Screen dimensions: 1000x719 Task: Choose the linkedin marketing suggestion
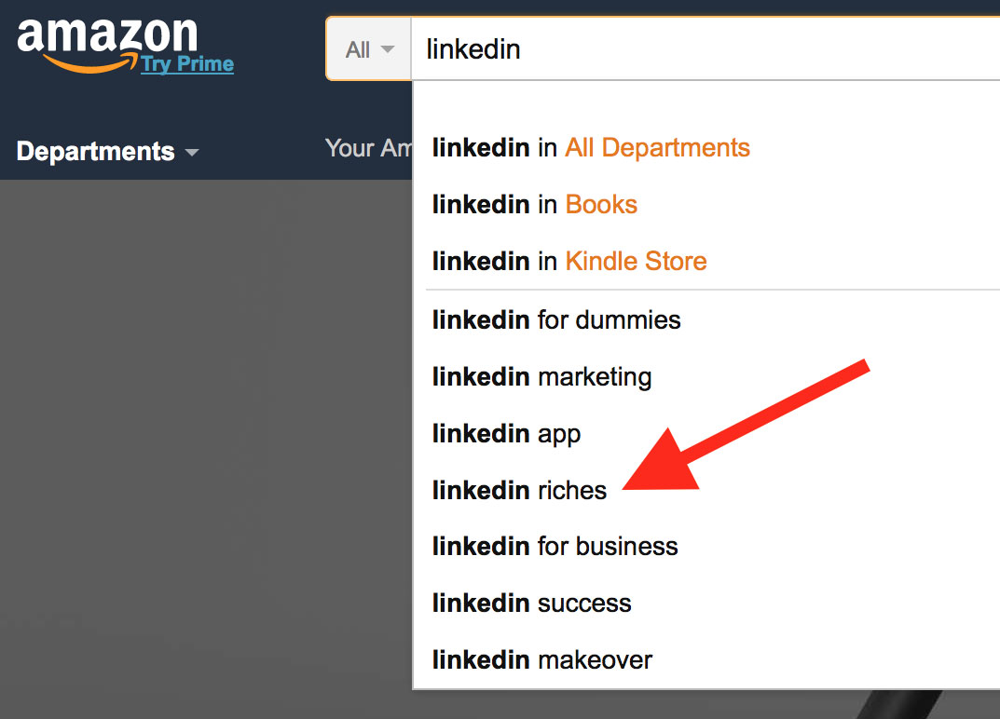(706, 376)
